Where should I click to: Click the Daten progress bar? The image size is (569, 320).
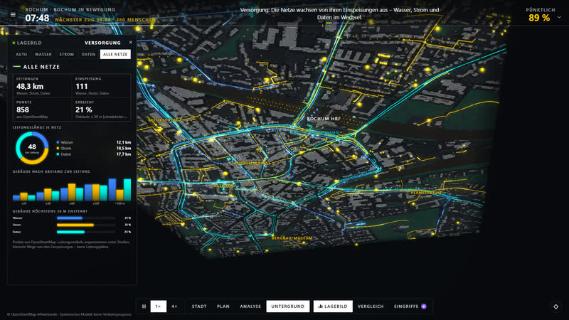86,232
